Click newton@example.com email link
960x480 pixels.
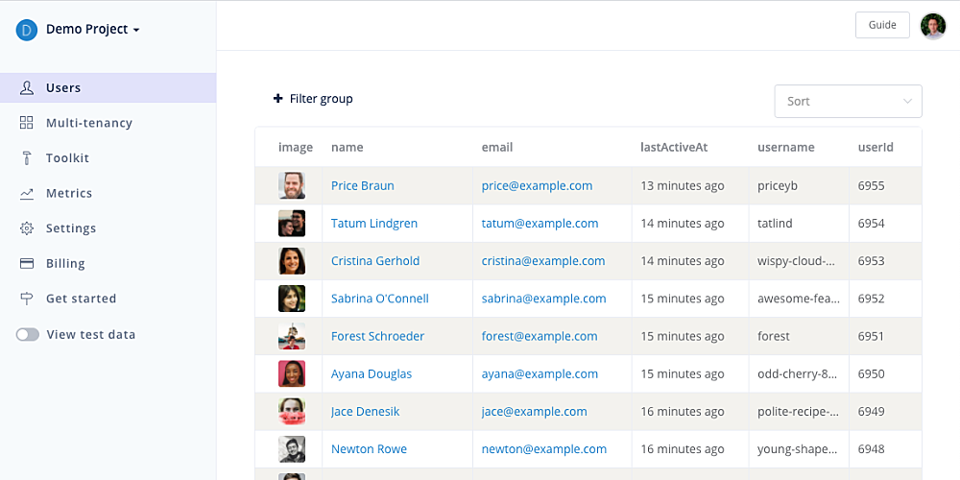point(544,449)
